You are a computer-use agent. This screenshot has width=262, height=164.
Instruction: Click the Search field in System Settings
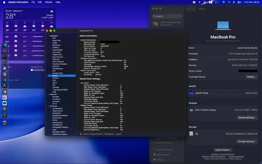coord(168,16)
